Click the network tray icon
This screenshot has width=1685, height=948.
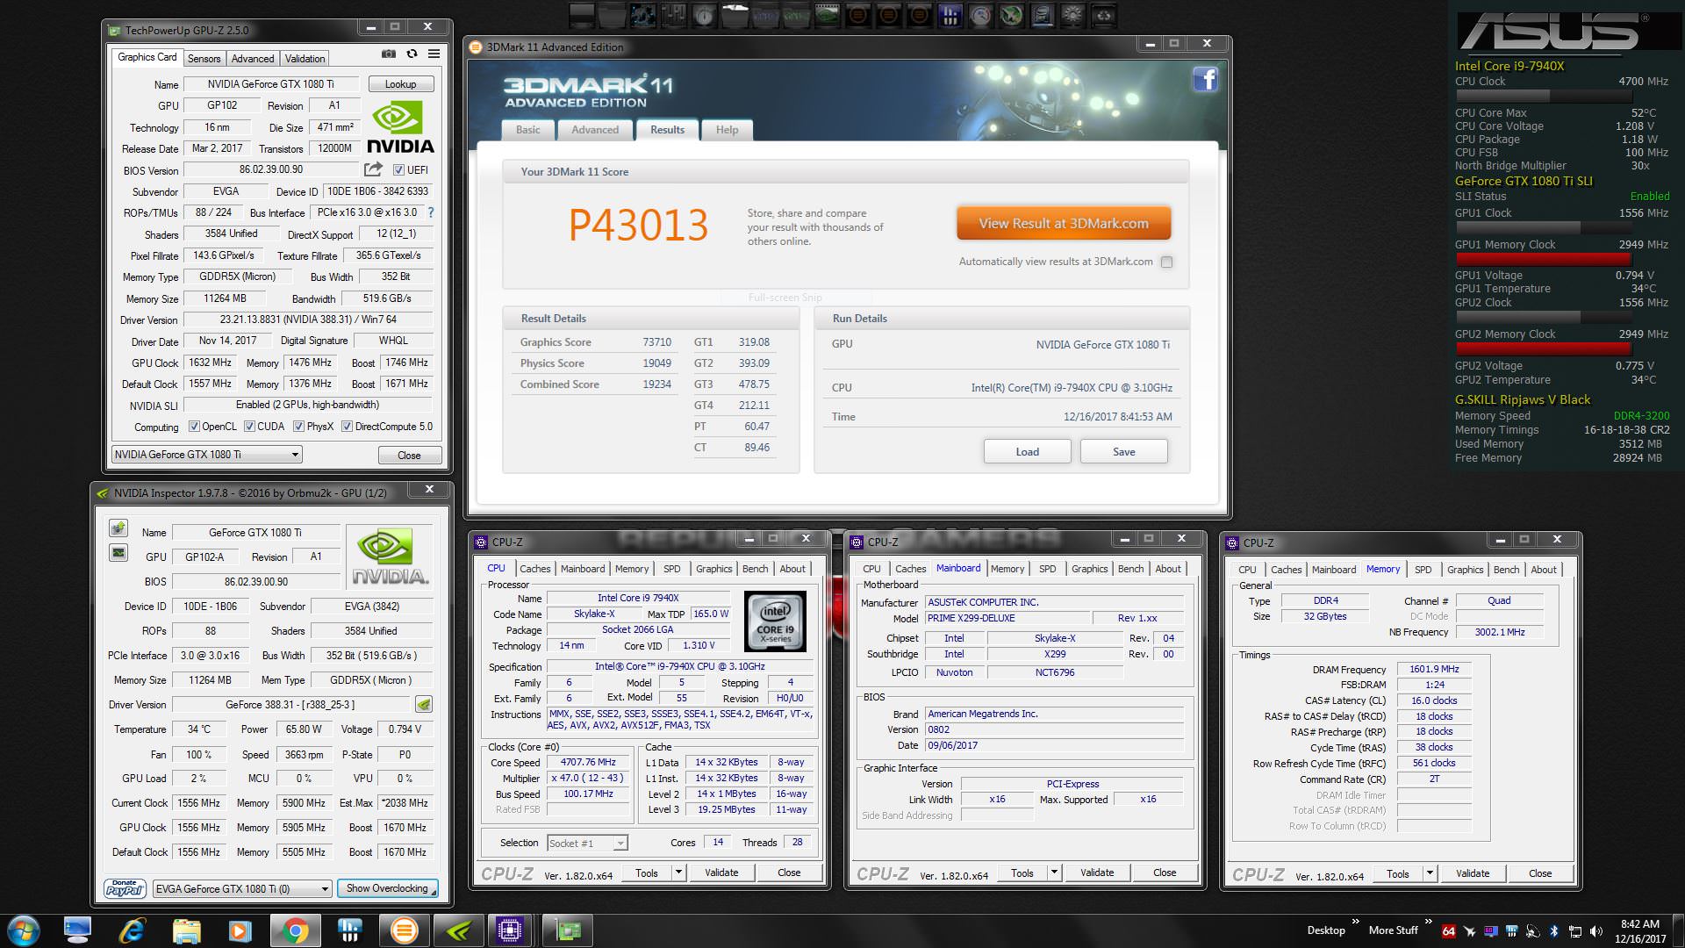(x=1574, y=930)
